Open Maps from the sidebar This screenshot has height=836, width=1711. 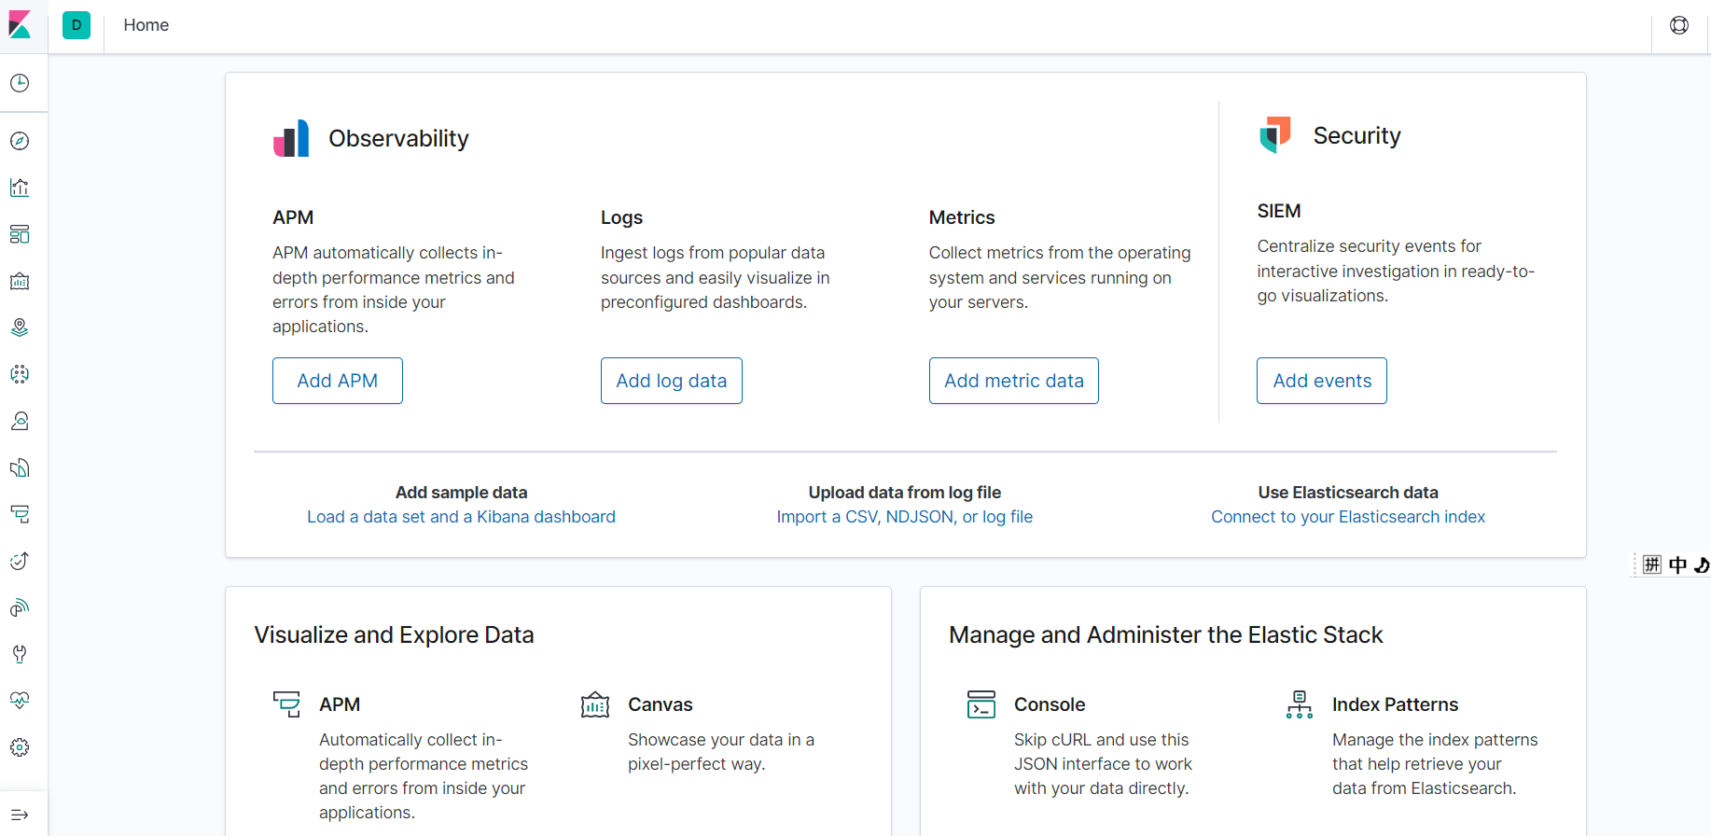pyautogui.click(x=20, y=327)
